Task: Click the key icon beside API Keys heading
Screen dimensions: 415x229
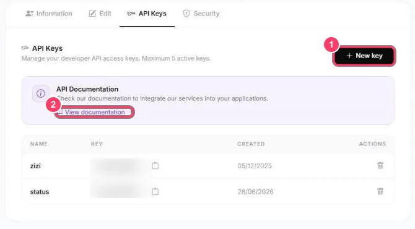Action: pyautogui.click(x=25, y=48)
